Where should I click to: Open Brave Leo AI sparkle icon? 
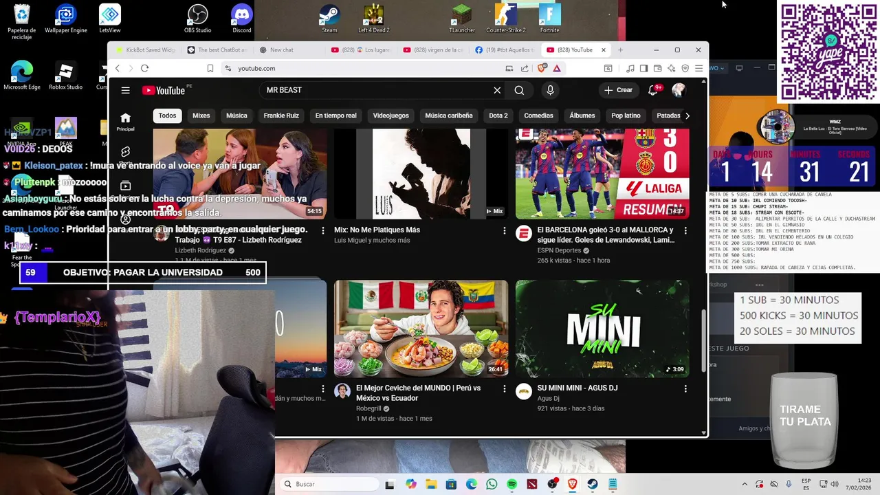[671, 68]
